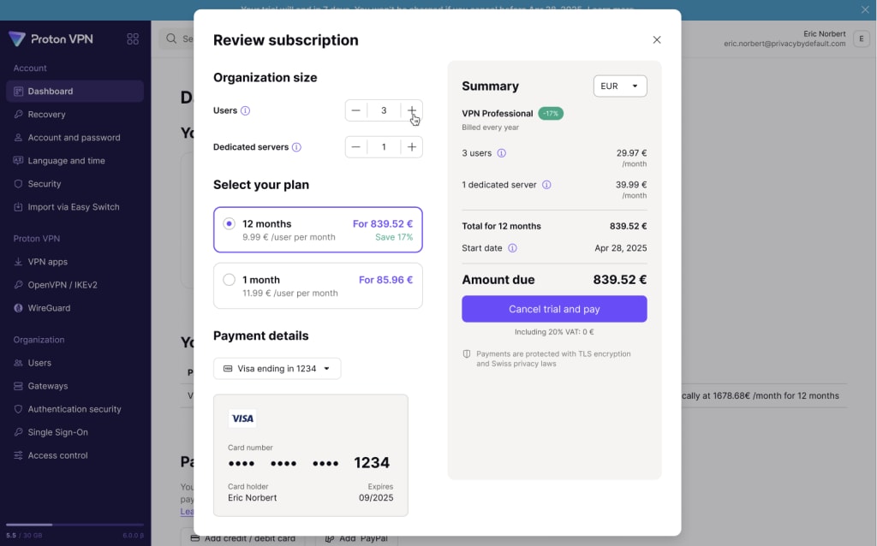The width and height of the screenshot is (877, 546).
Task: Click the Start date Apr 28, 2025 value
Action: pos(621,248)
